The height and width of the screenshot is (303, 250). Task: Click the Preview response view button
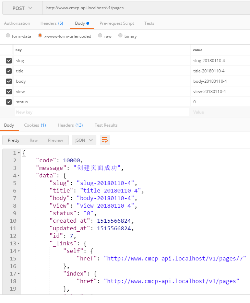click(55, 140)
